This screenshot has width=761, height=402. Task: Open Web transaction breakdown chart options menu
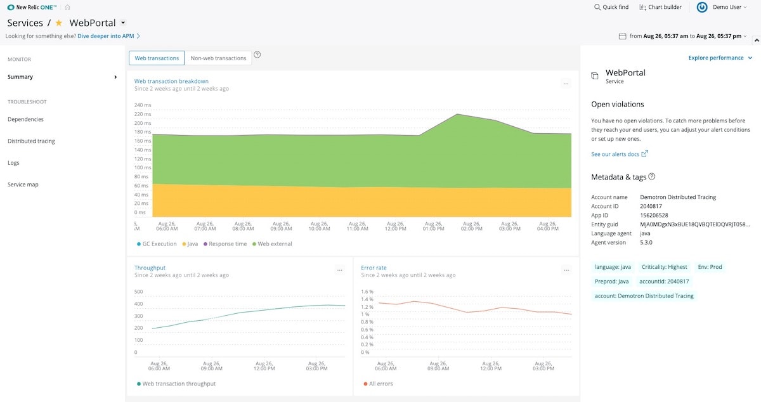566,83
